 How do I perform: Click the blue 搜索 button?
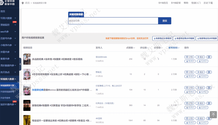[x=165, y=21]
